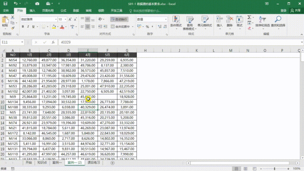Click the Sign in (登录) link
This screenshot has width=304, height=171.
click(x=283, y=11)
